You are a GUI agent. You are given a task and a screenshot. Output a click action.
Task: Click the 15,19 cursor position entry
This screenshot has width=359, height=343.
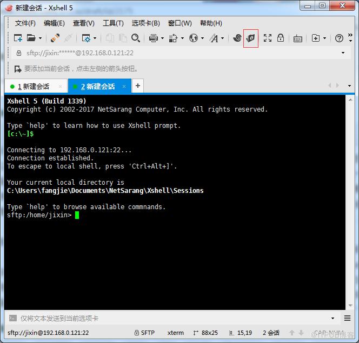click(x=241, y=333)
